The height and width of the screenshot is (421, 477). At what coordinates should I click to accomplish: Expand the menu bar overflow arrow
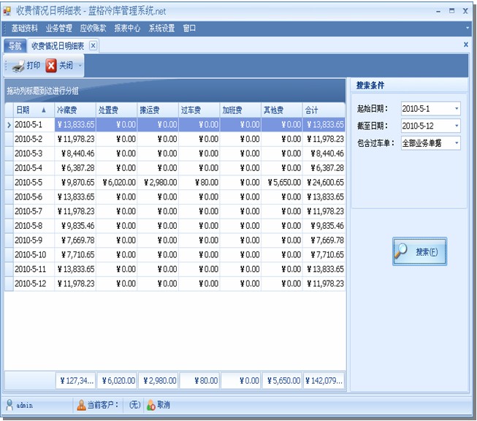(468, 28)
